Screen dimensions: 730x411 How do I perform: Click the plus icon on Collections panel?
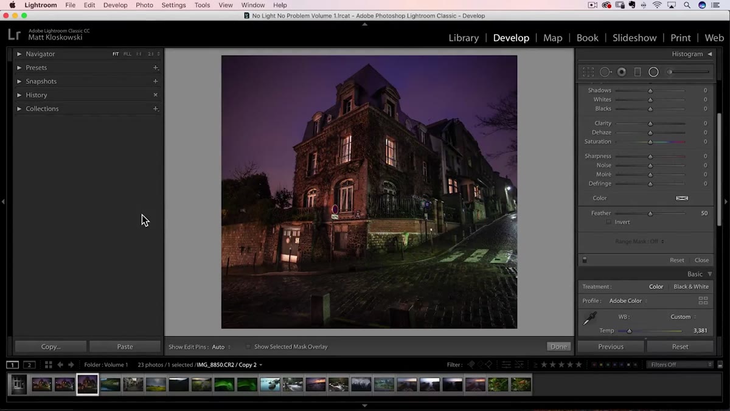156,109
